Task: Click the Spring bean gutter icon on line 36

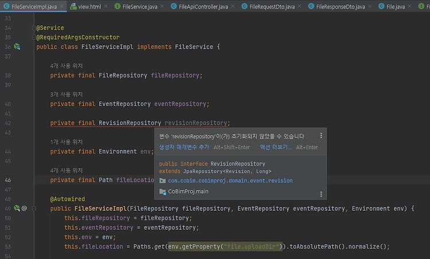Action: point(17,47)
